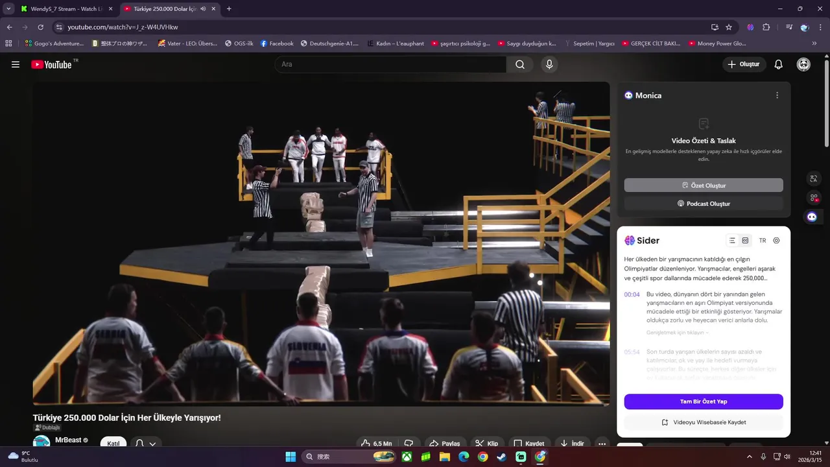Open the Windows Start menu

click(x=290, y=457)
